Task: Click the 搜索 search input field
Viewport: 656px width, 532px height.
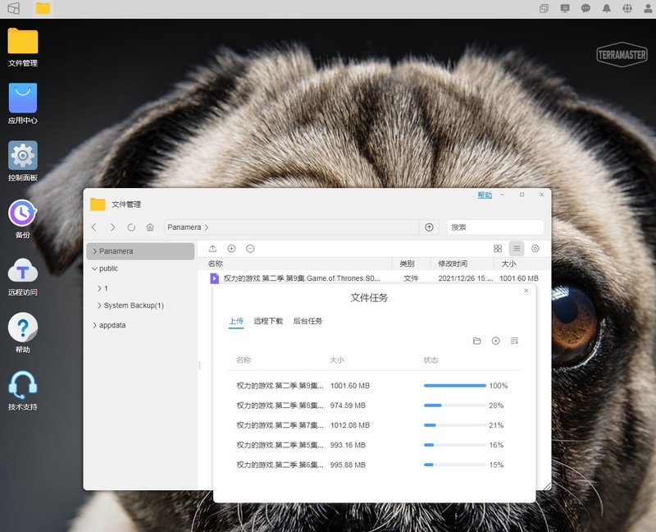Action: point(494,227)
